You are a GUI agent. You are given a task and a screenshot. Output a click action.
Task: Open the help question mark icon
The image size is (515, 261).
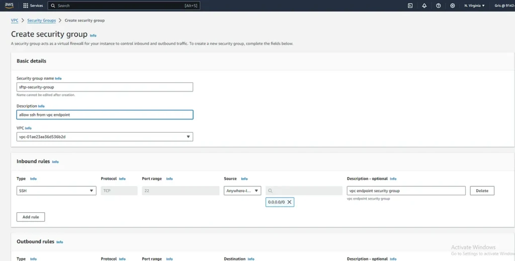click(439, 6)
